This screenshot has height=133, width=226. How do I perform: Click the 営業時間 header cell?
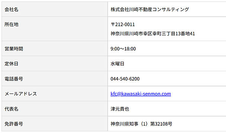click(x=55, y=49)
